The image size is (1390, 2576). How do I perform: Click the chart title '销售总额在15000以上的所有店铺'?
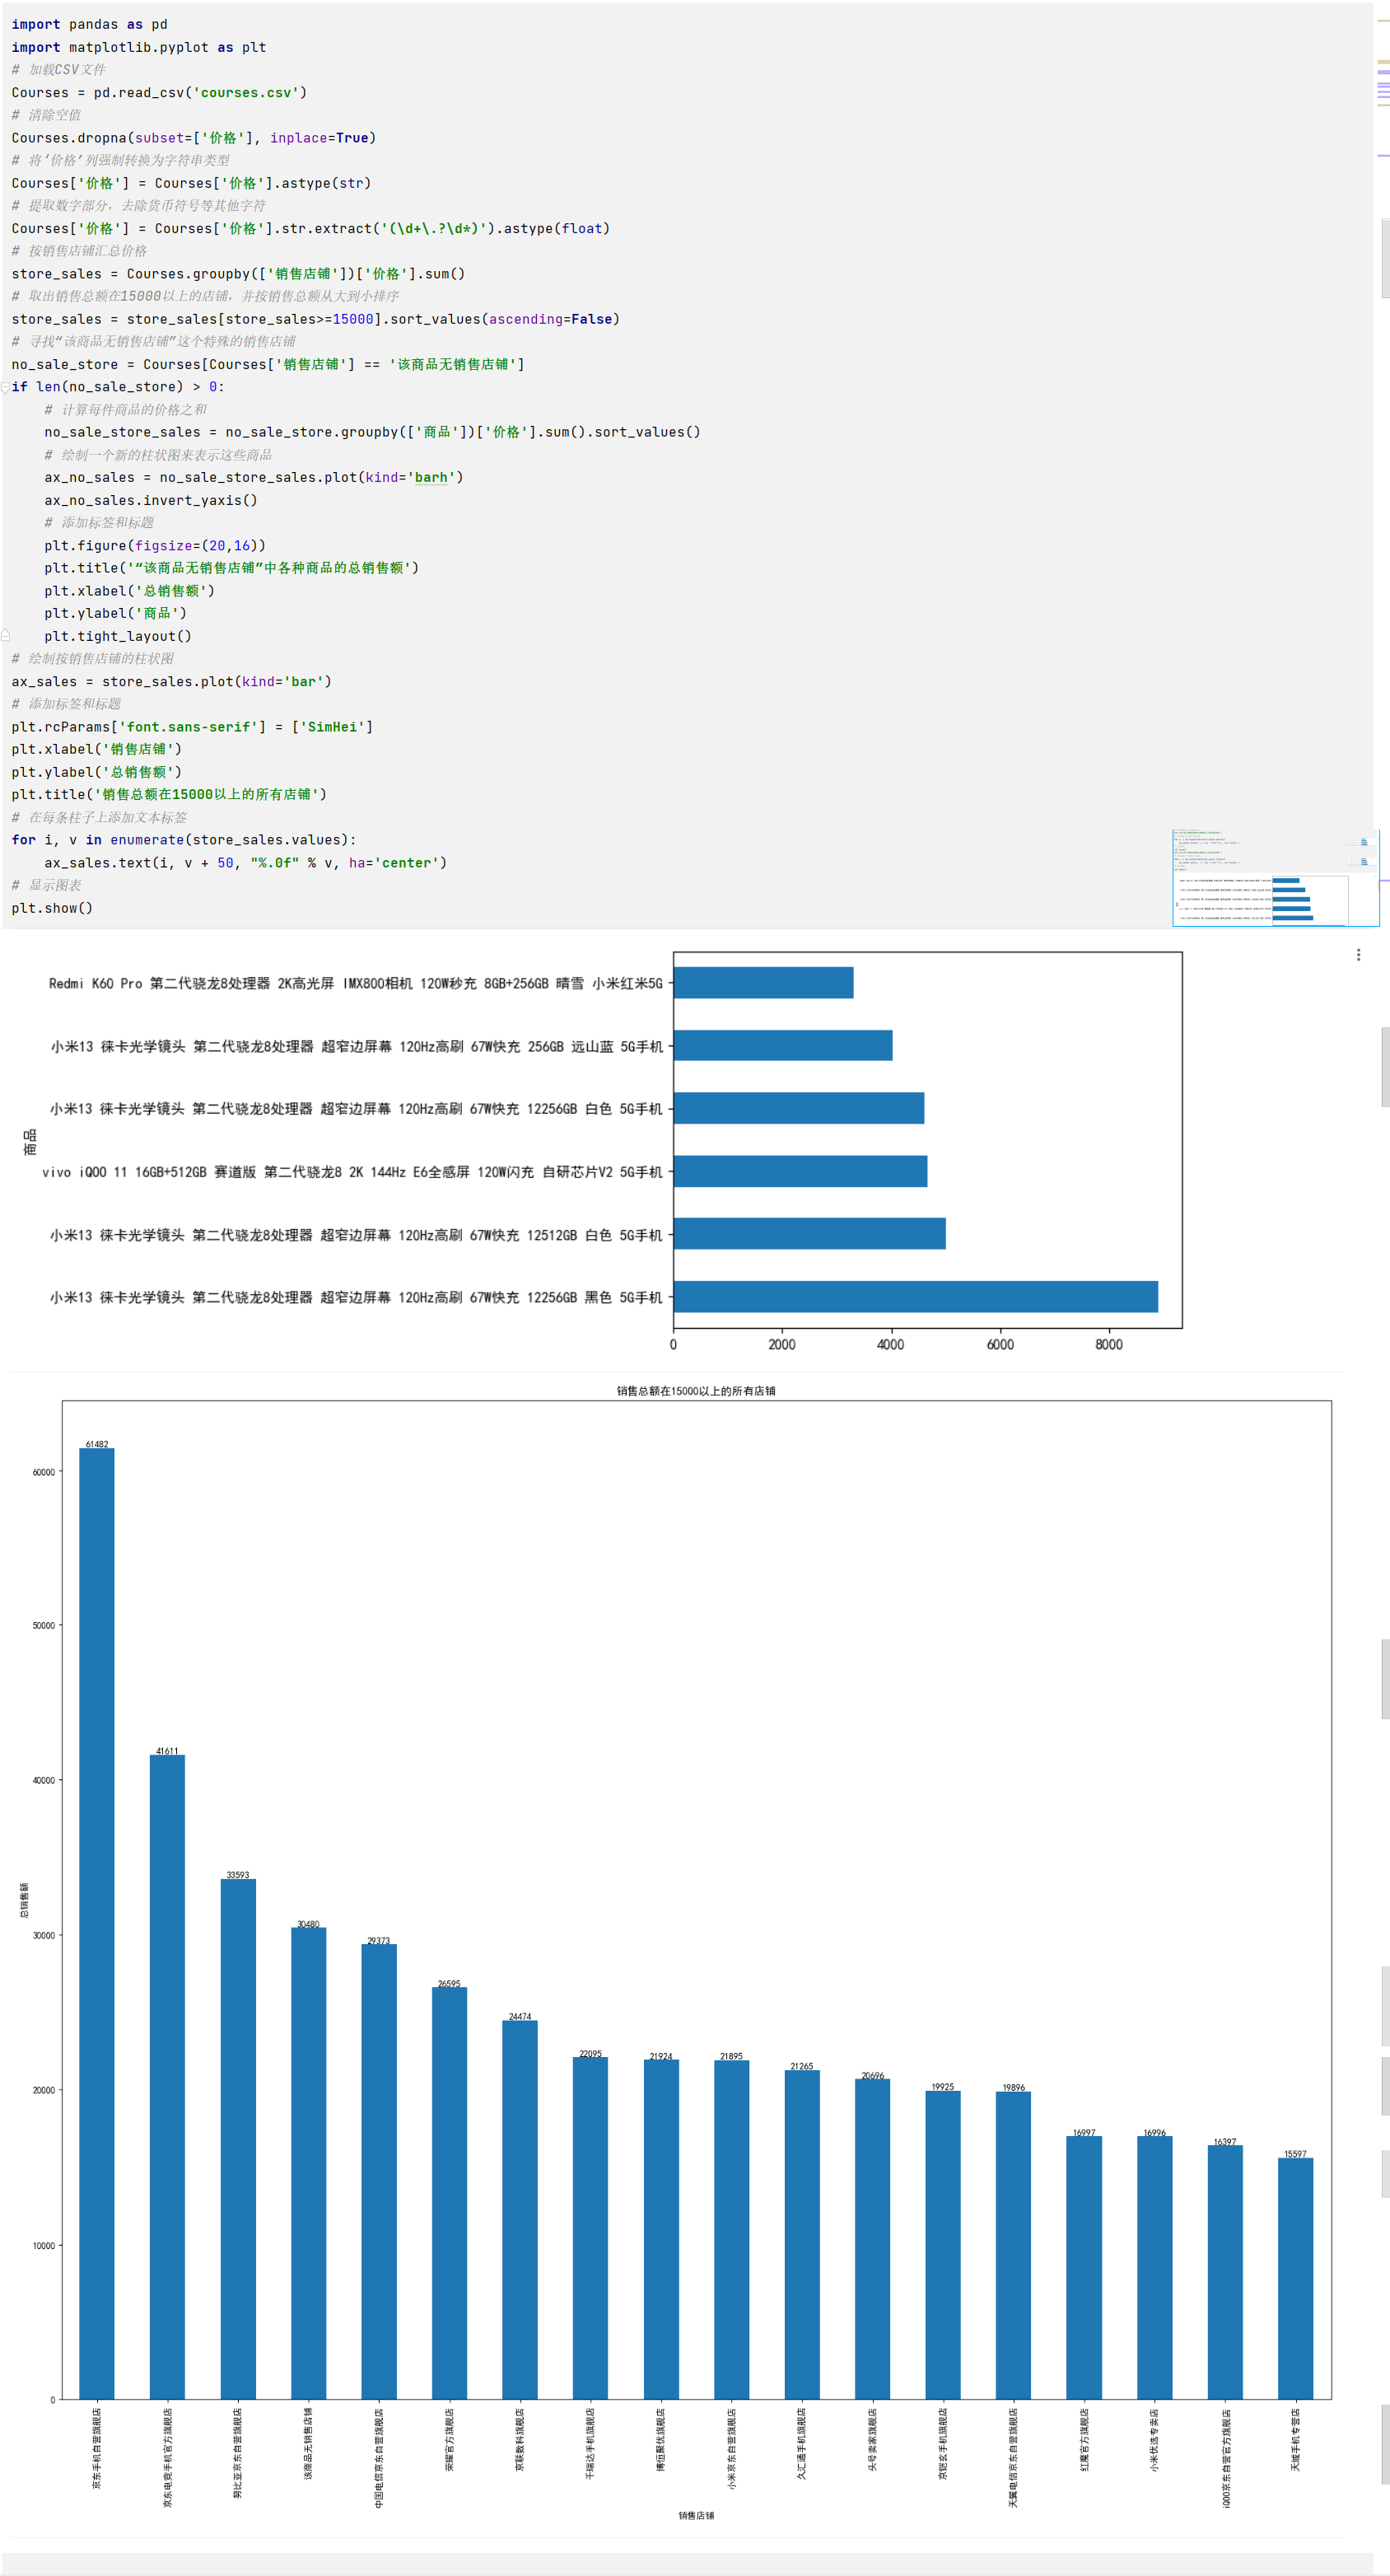[x=696, y=1391]
